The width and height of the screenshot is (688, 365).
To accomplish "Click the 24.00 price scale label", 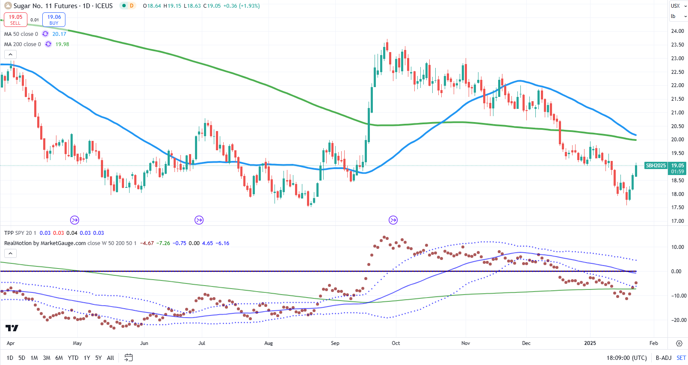I will (677, 31).
